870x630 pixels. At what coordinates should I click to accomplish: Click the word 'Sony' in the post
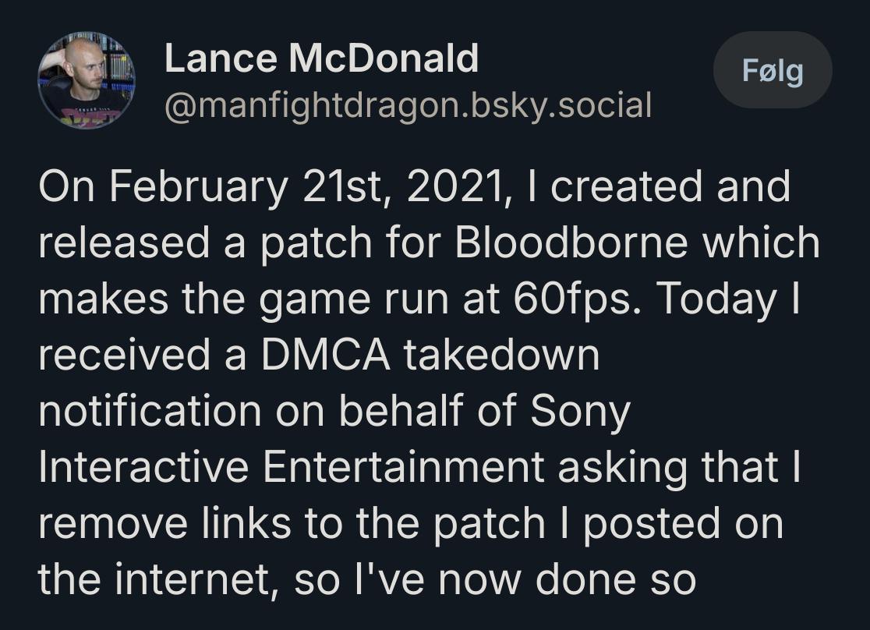tap(580, 412)
